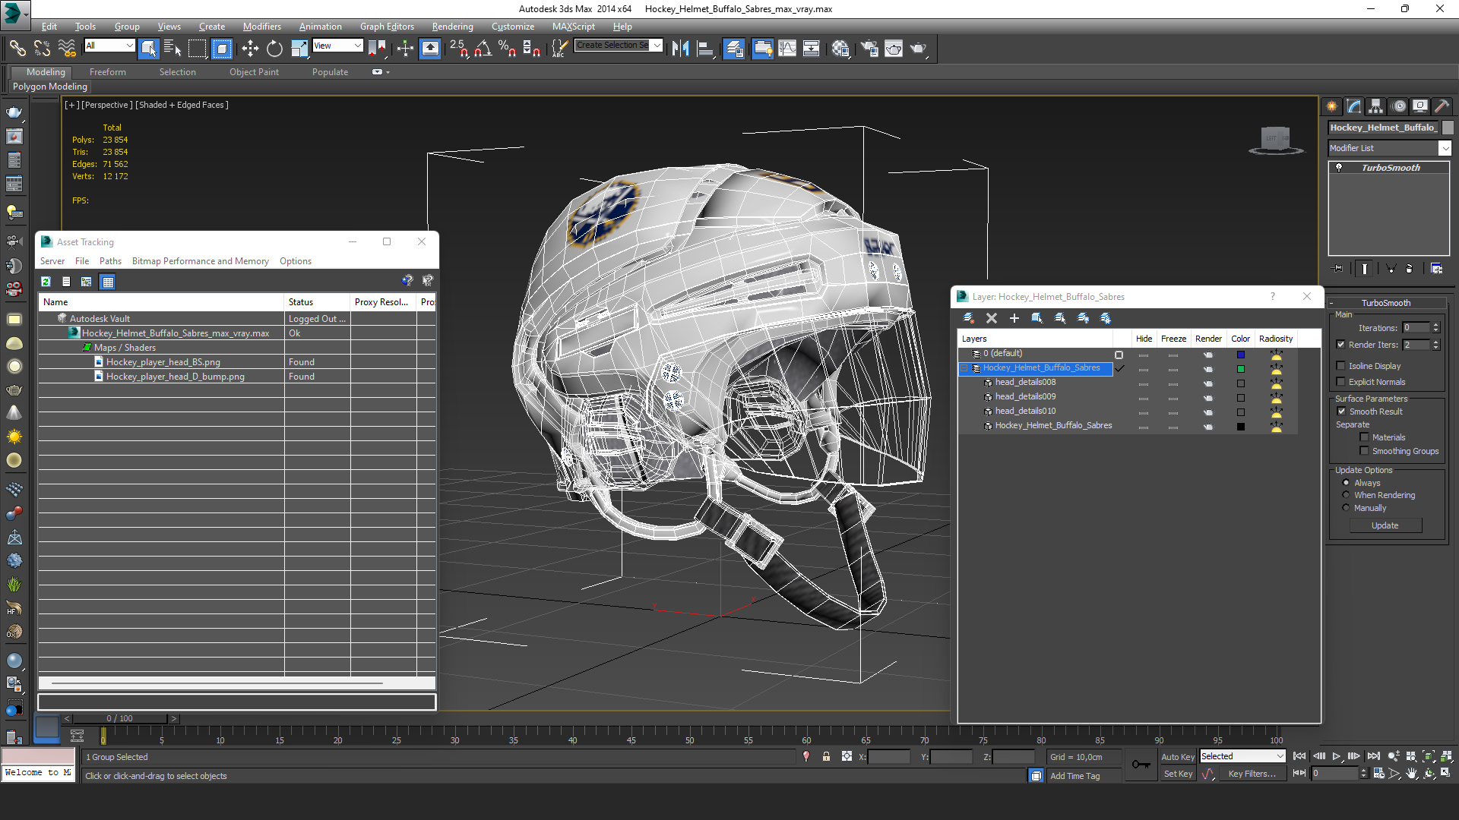Switch to the Hierarchy command panel tab
1459x820 pixels.
[1376, 106]
